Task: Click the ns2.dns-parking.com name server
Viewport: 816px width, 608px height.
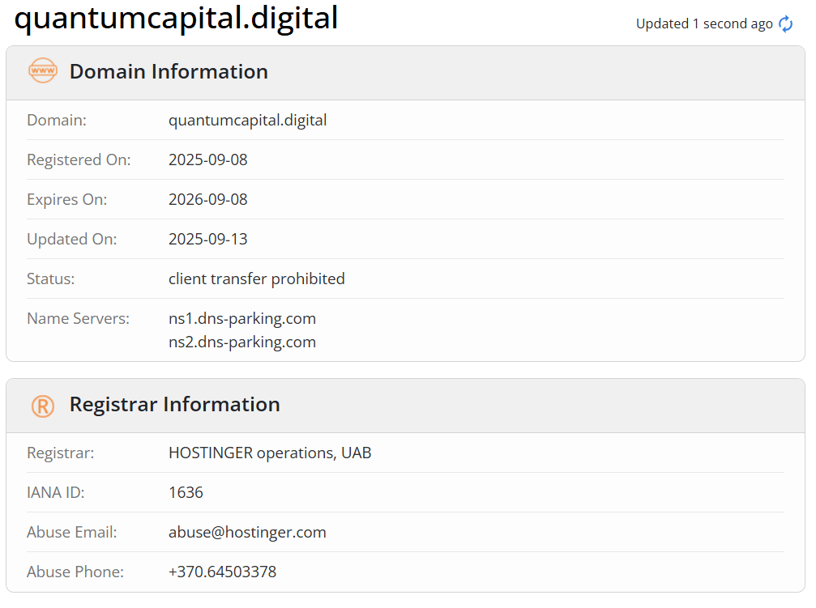Action: coord(241,342)
